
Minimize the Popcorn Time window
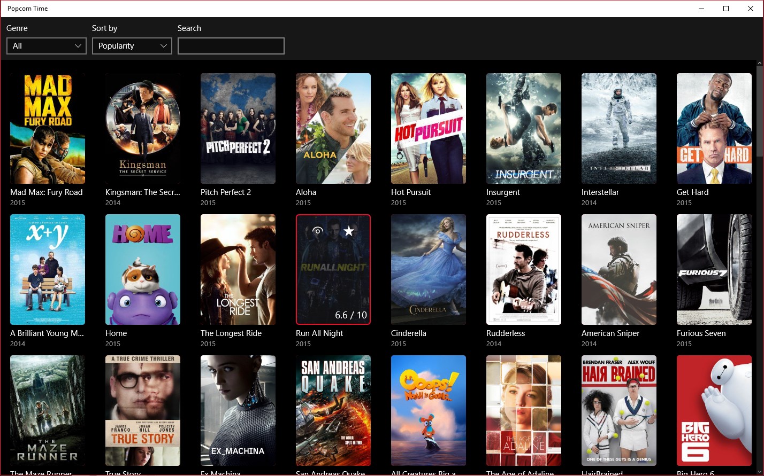coord(701,9)
